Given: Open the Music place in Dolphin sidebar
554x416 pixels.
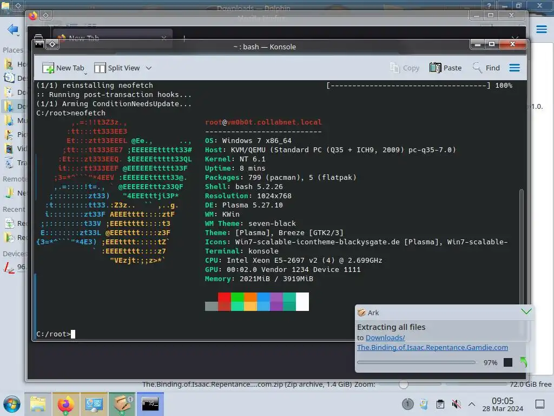Looking at the screenshot, I should [x=14, y=121].
